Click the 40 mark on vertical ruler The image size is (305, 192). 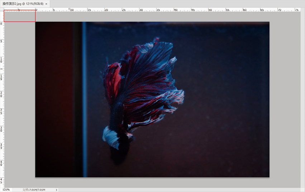(1, 163)
